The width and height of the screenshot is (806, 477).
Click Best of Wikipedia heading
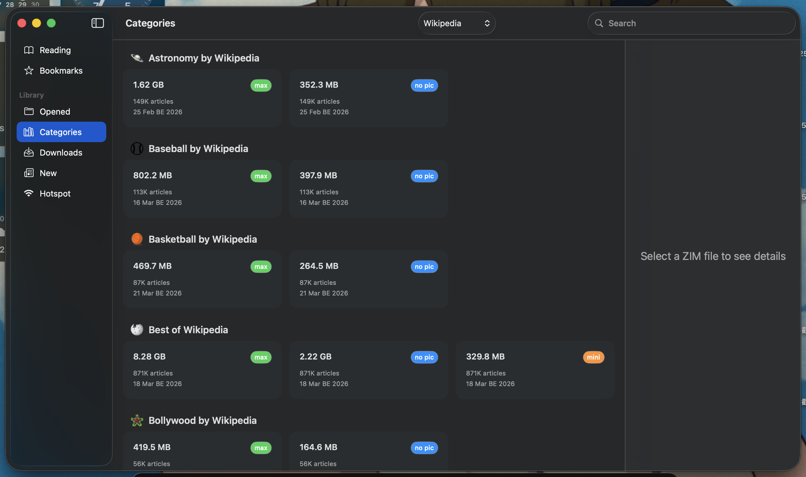[x=188, y=330]
